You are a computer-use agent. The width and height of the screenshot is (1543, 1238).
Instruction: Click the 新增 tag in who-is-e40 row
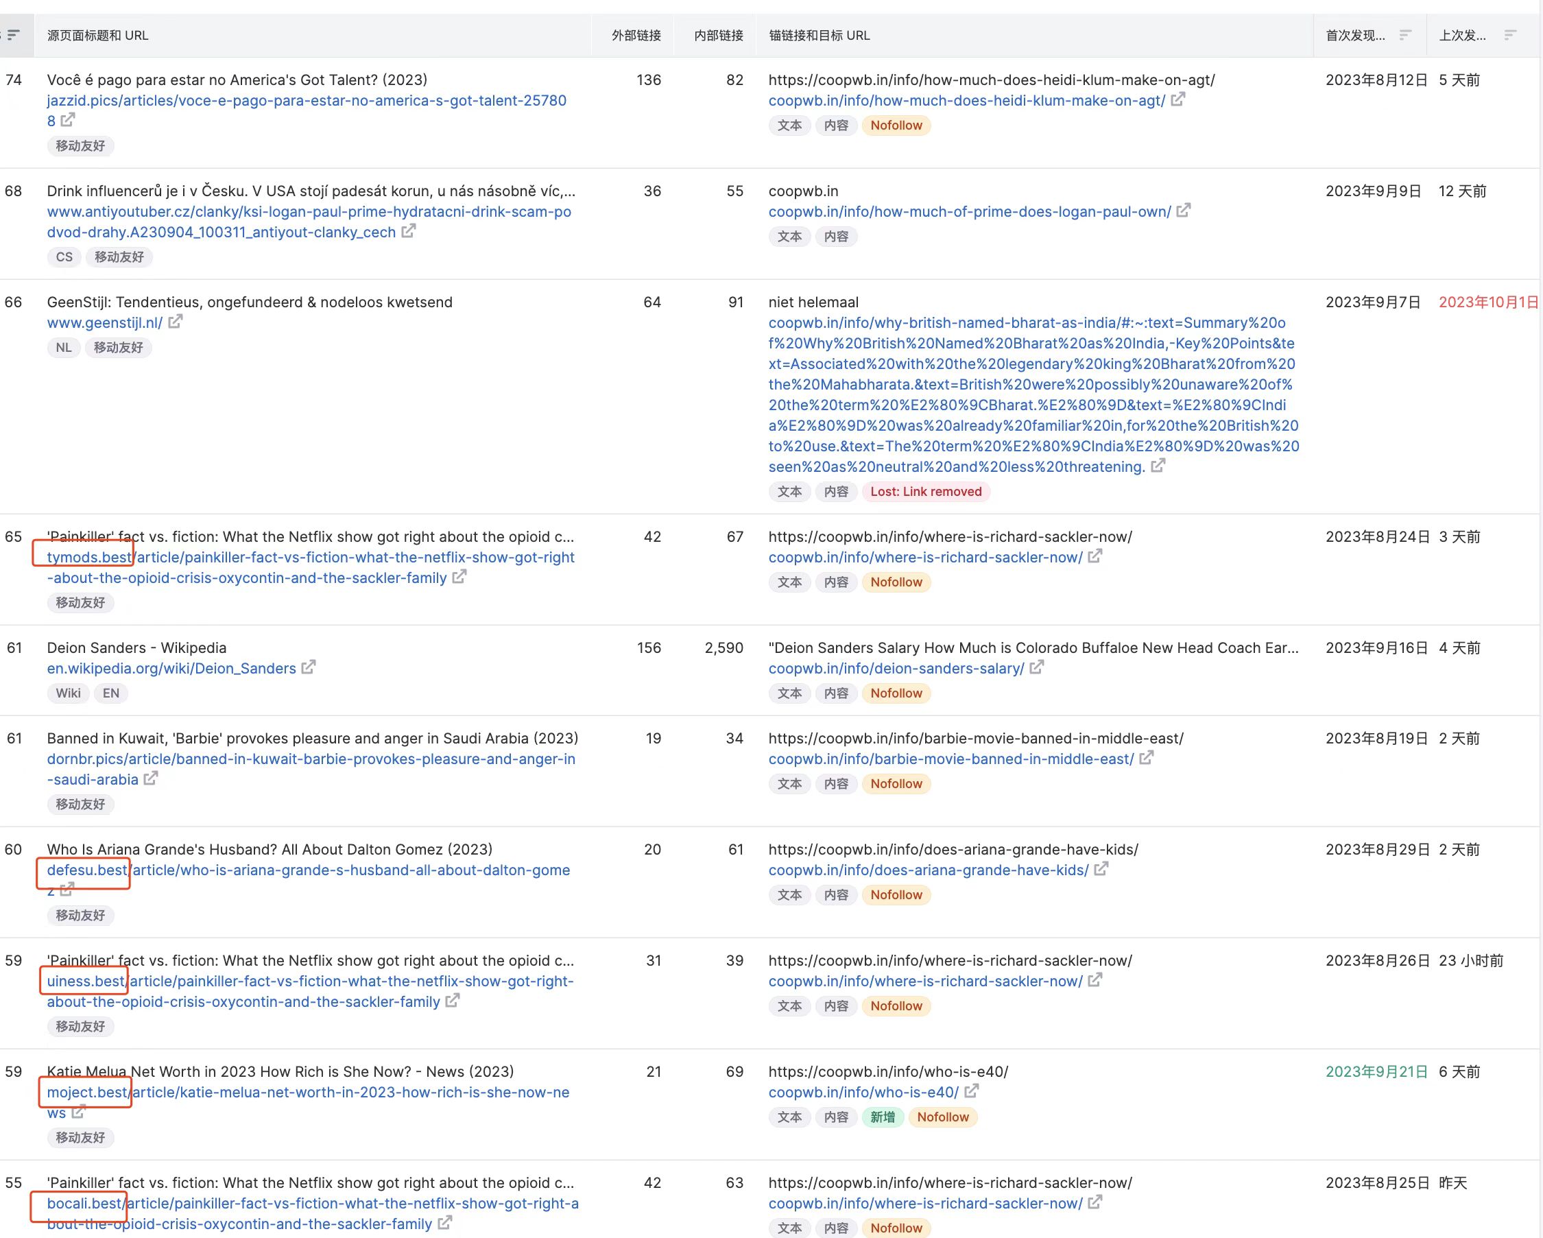click(x=883, y=1117)
